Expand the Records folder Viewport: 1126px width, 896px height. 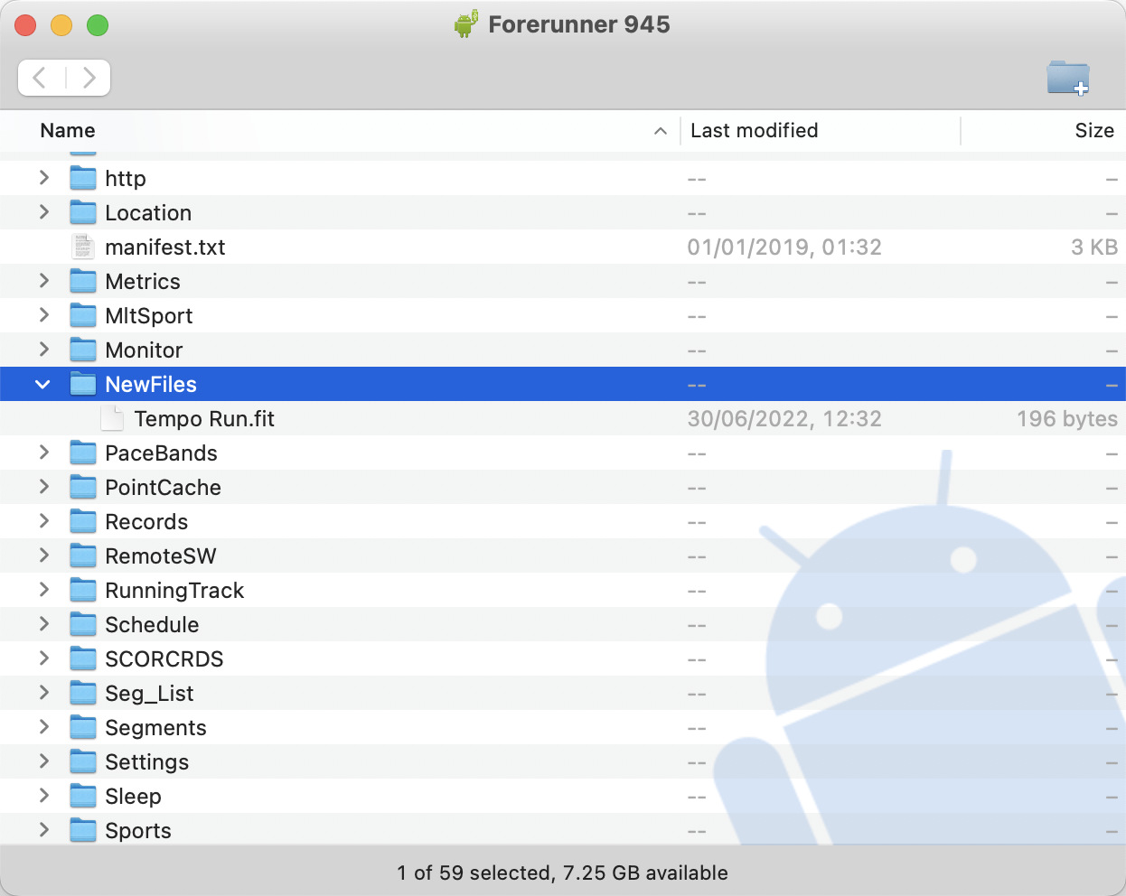43,521
